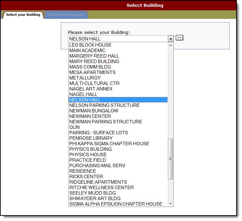Collapse the building dropdown arrow
Image resolution: width=242 pixels, height=221 pixels.
click(171, 39)
